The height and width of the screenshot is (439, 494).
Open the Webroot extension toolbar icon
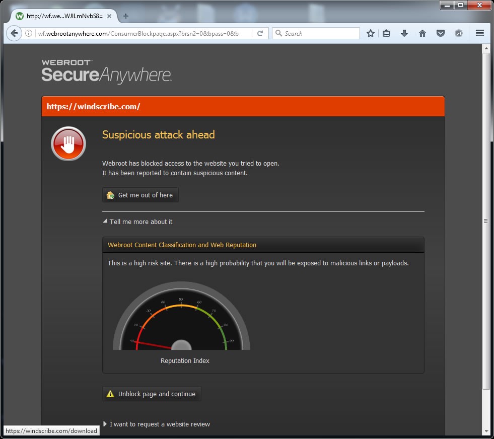pyautogui.click(x=459, y=33)
